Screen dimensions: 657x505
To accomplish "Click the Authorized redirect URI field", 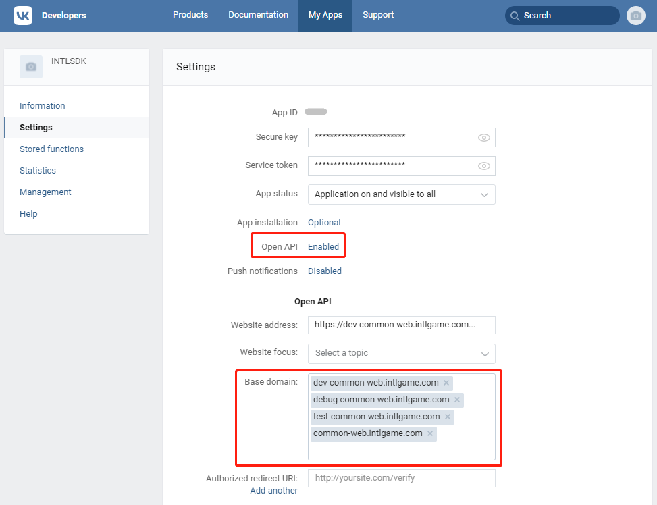I will 401,478.
